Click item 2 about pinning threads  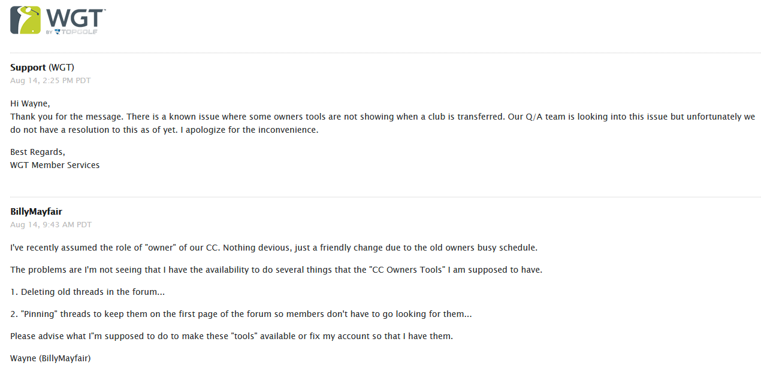(x=241, y=314)
